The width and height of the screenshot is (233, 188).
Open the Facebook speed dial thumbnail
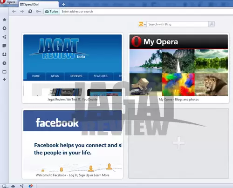[x=73, y=141]
